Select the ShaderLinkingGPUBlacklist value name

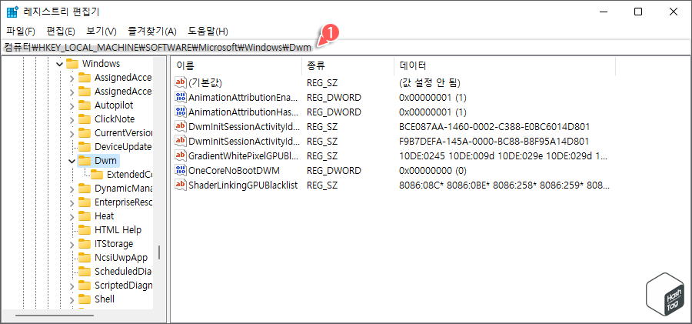pos(243,185)
